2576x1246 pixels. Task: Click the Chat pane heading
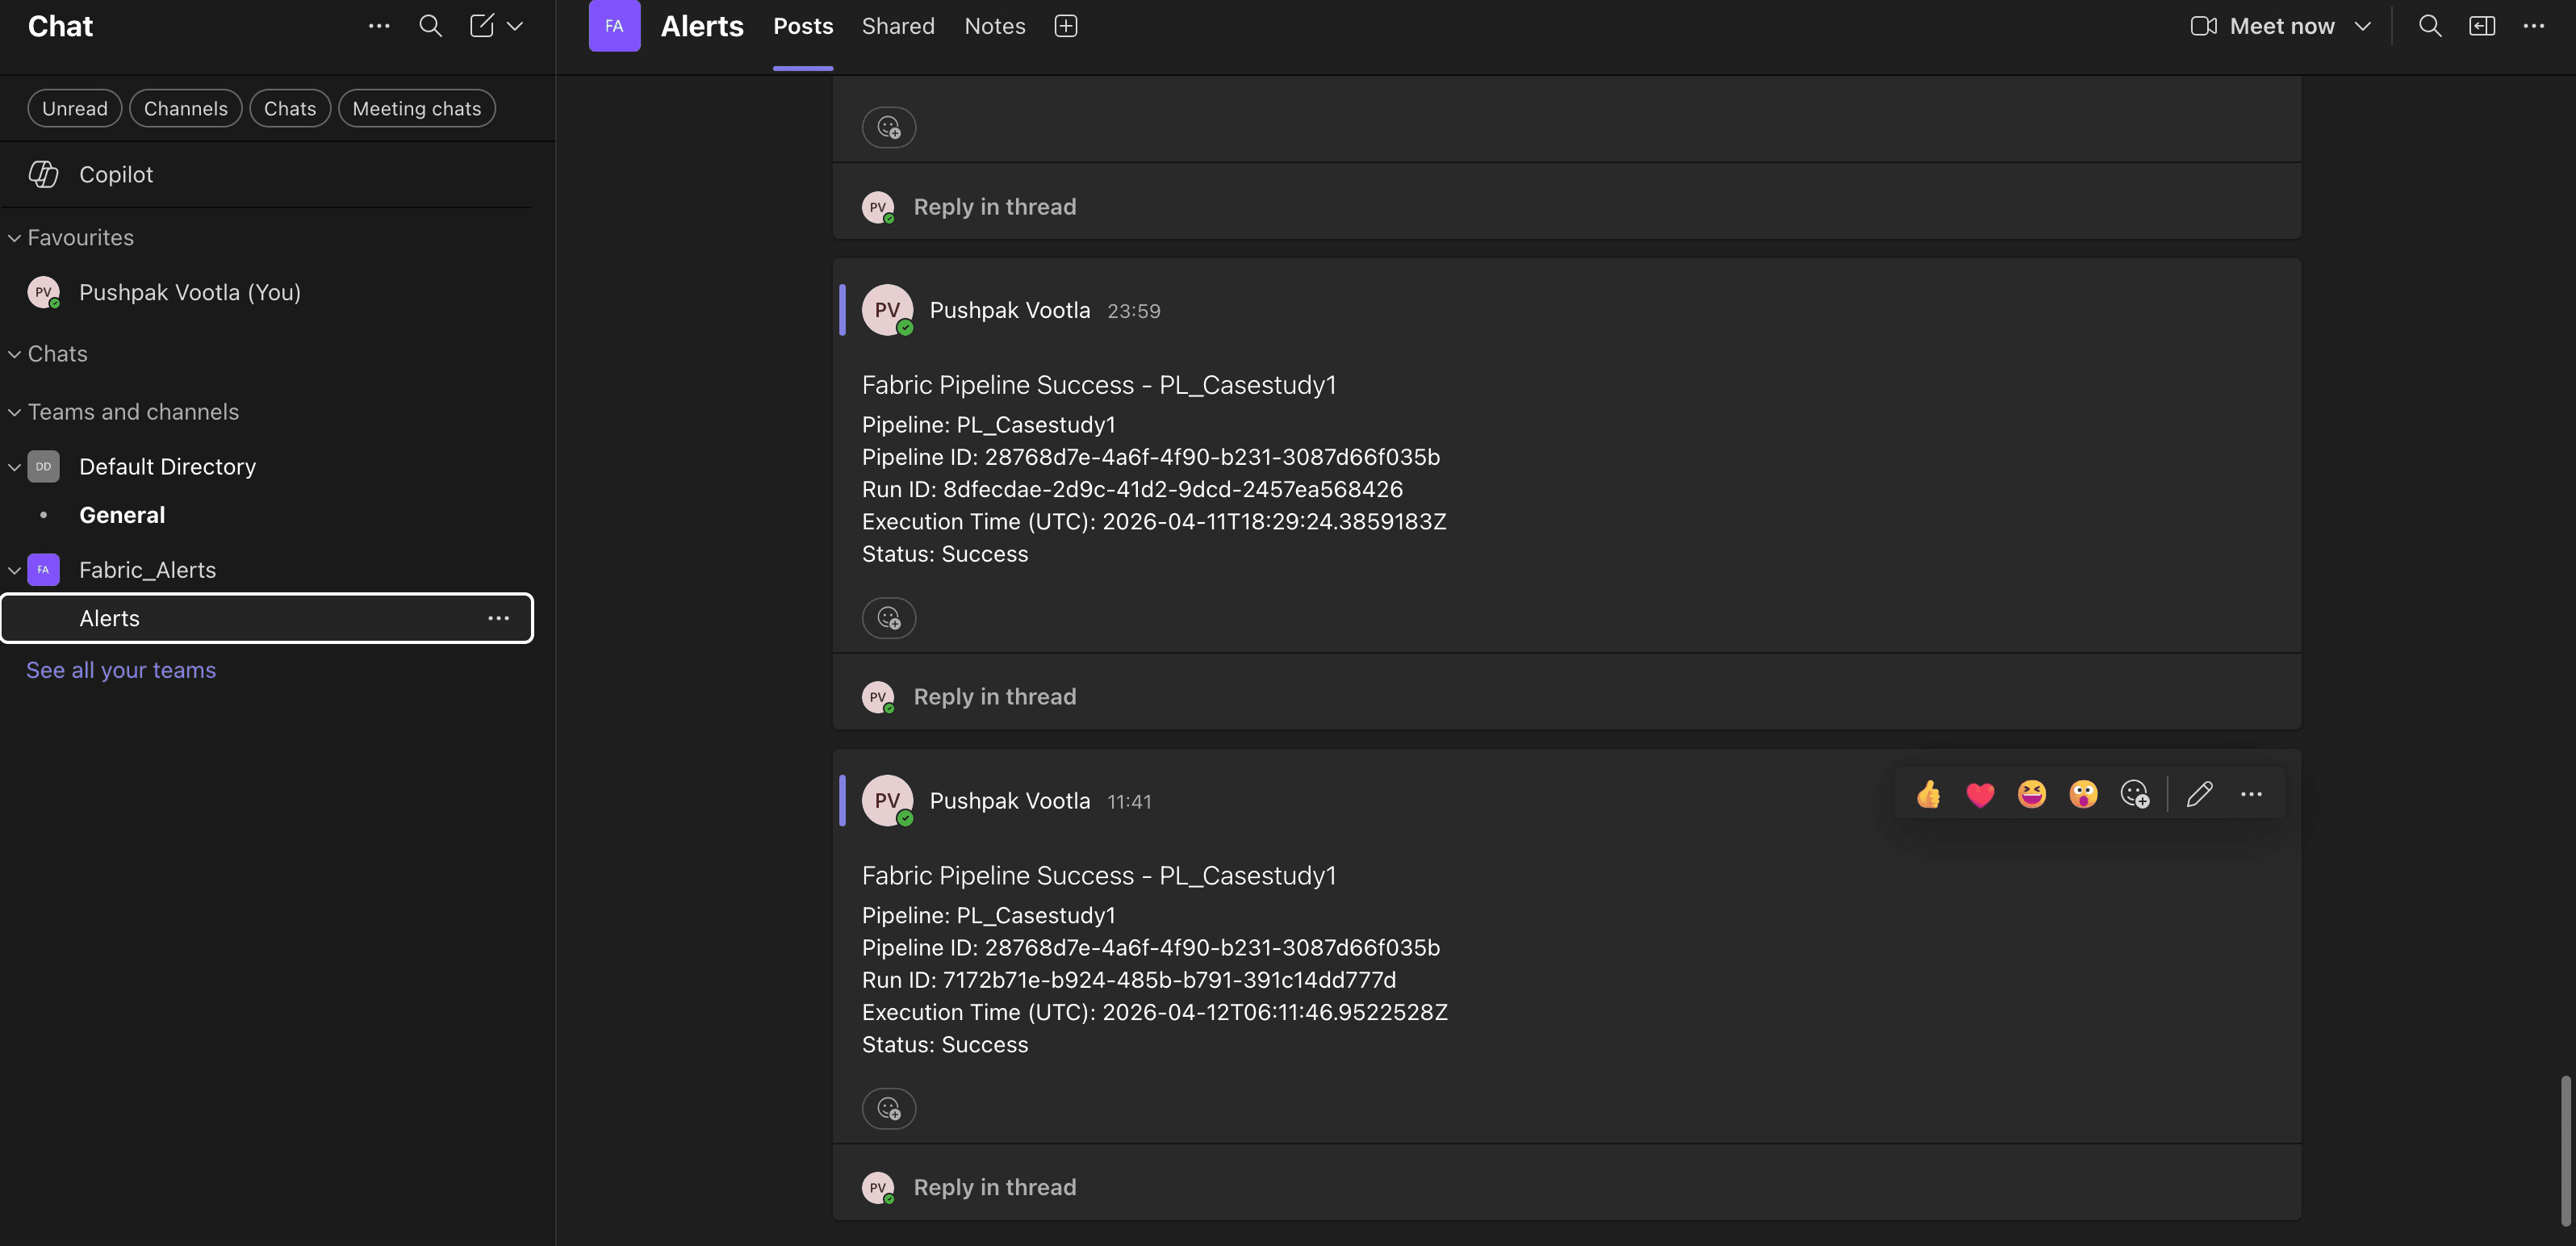pyautogui.click(x=60, y=26)
